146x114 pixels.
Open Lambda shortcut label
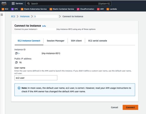[113, 9]
